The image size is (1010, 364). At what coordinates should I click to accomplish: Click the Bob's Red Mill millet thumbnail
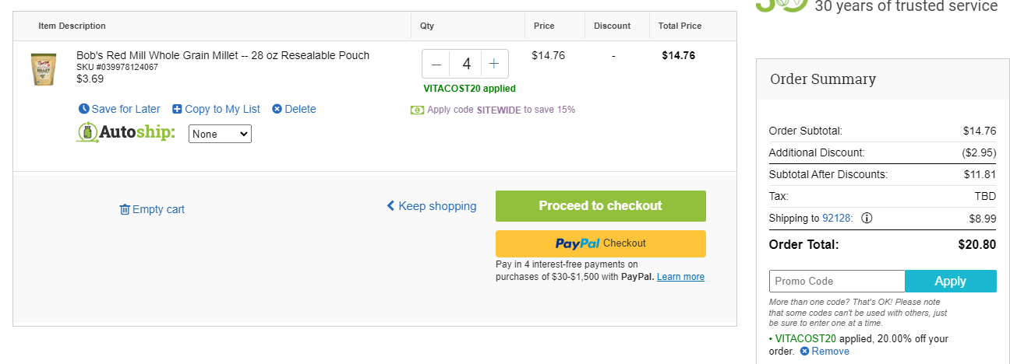pyautogui.click(x=44, y=69)
